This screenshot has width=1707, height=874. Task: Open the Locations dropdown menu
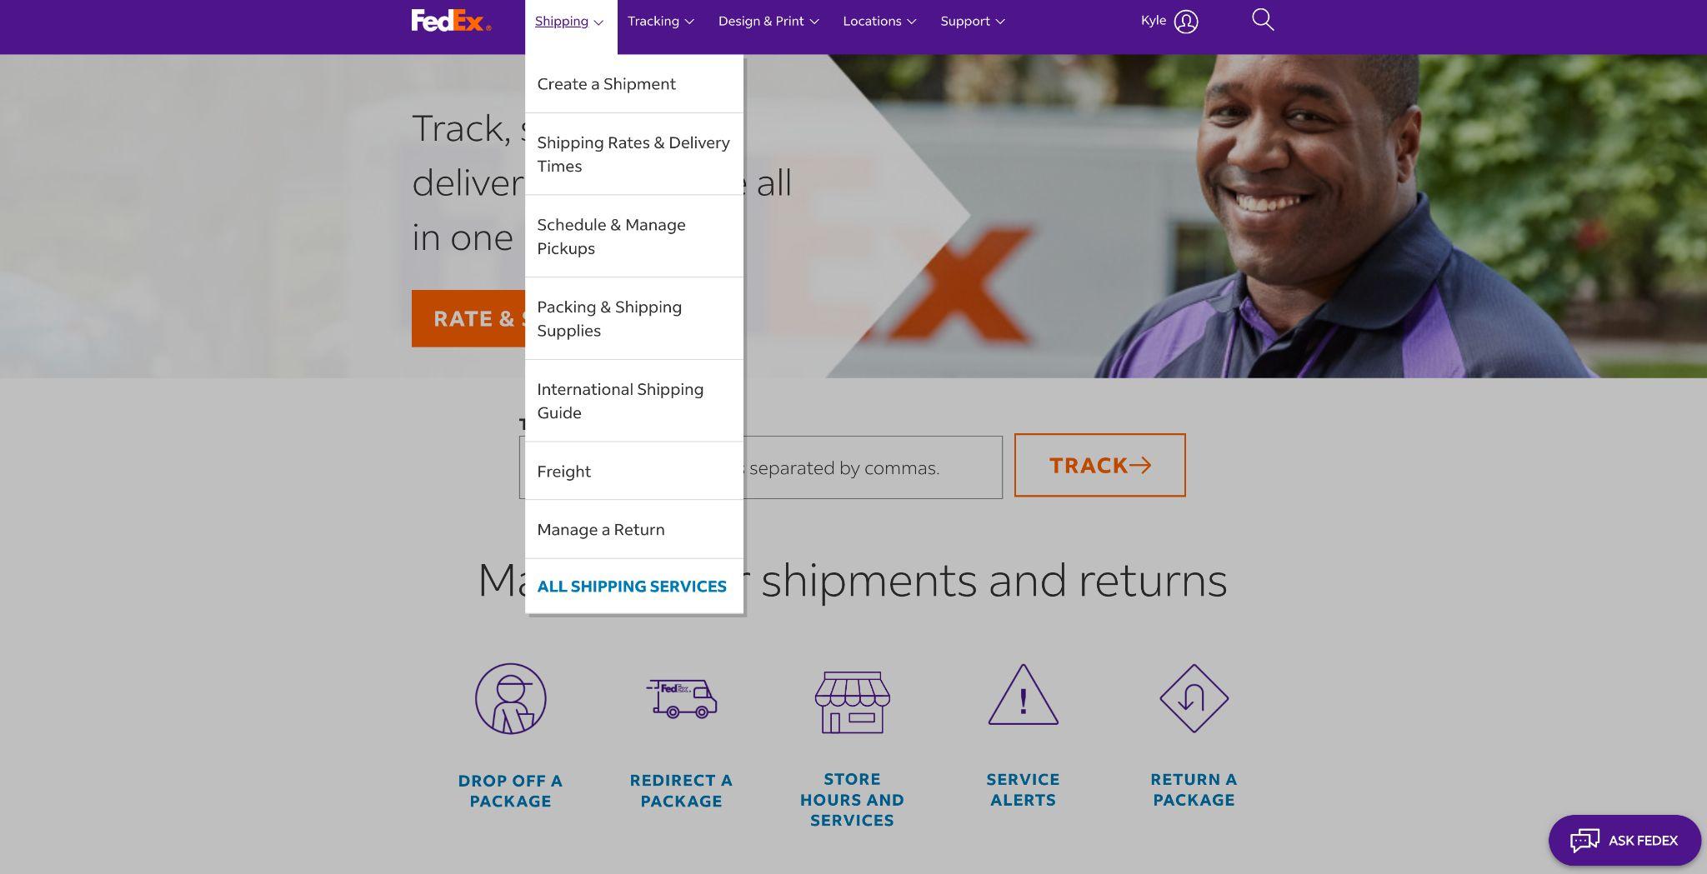pos(879,22)
